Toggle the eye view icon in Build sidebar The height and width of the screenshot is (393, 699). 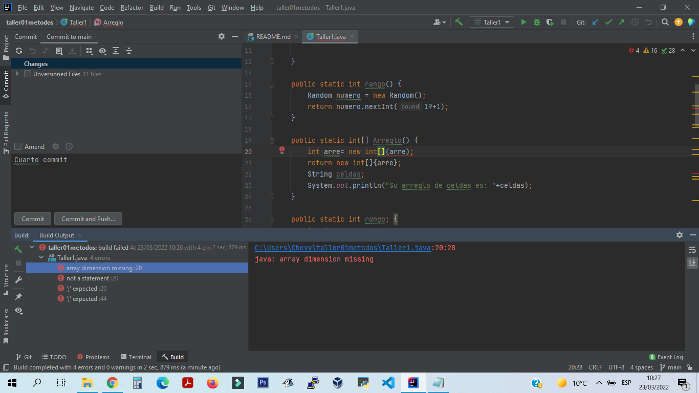18,311
